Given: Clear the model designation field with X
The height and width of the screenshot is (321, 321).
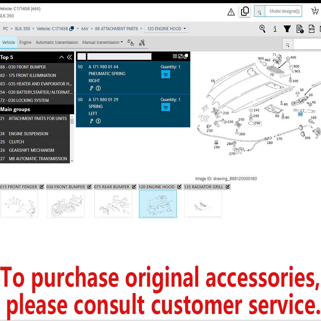Looking at the screenshot, I should (298, 12).
